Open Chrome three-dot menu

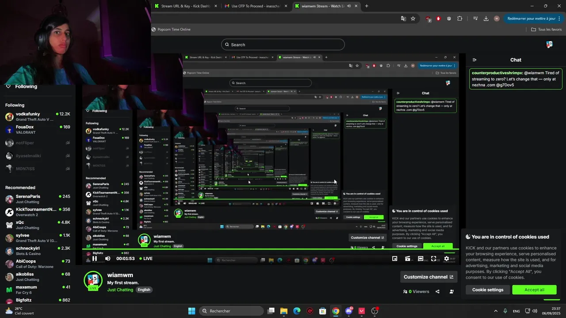559,19
